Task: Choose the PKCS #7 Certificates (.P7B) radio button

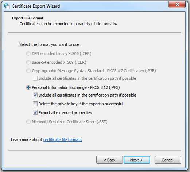Action: [x=28, y=71]
